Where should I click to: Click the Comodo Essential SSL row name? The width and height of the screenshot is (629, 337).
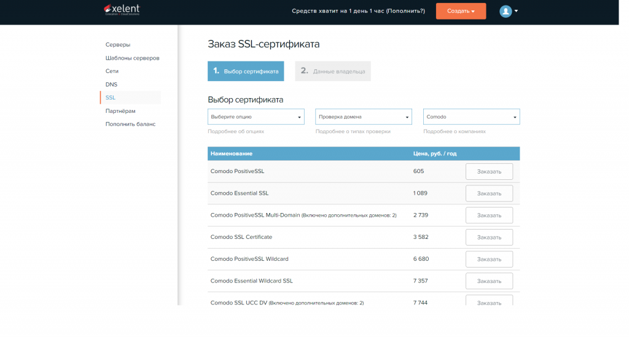coord(240,193)
